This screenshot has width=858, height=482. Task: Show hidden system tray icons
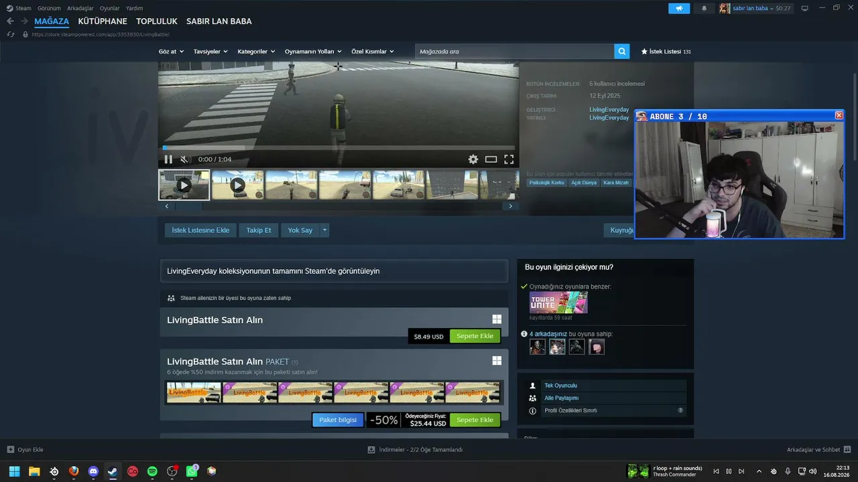[759, 471]
